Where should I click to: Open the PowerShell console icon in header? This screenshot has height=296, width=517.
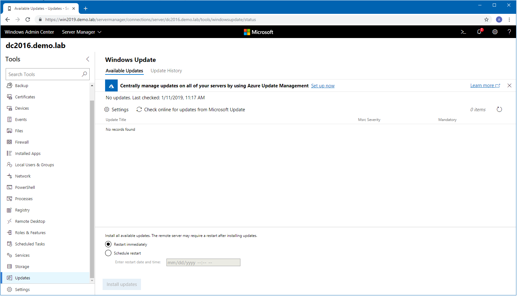tap(463, 32)
